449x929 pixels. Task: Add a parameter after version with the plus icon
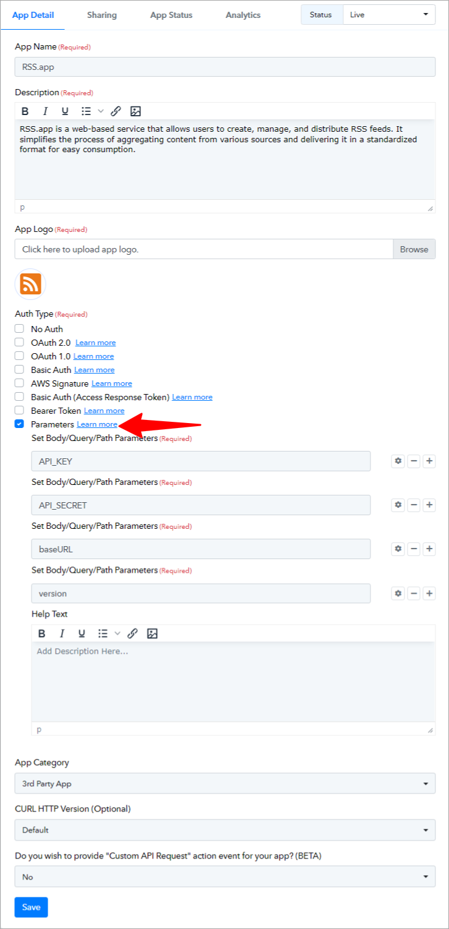430,593
